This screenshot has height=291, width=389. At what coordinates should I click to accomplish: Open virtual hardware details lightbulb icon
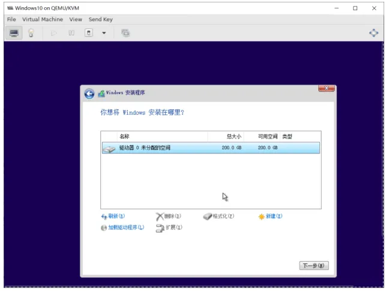pos(31,33)
